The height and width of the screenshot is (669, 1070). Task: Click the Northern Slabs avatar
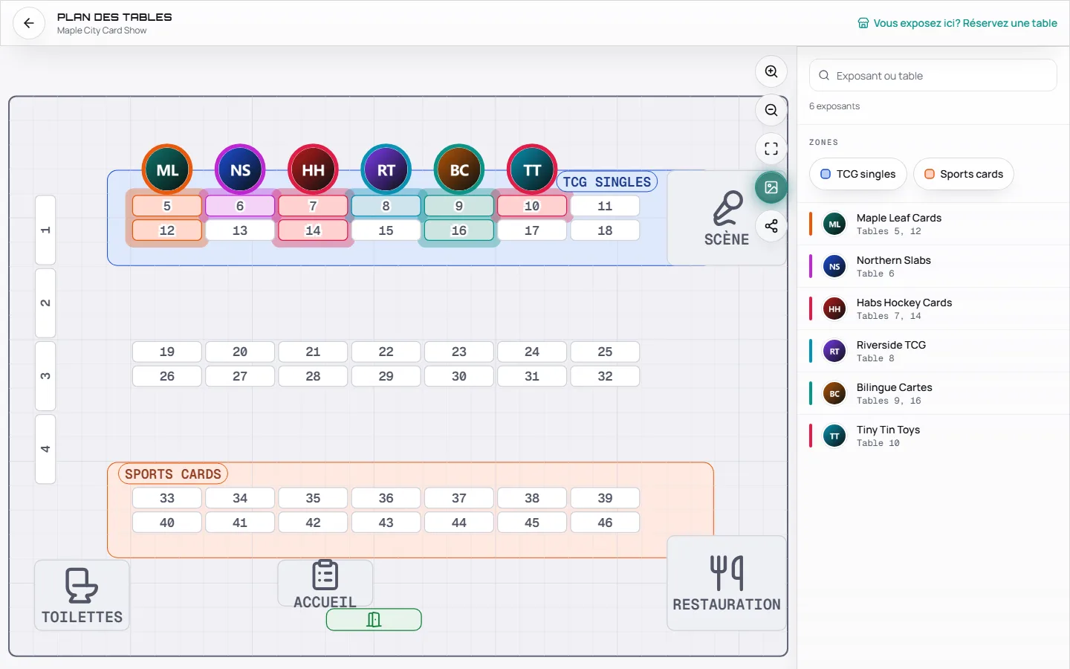834,266
